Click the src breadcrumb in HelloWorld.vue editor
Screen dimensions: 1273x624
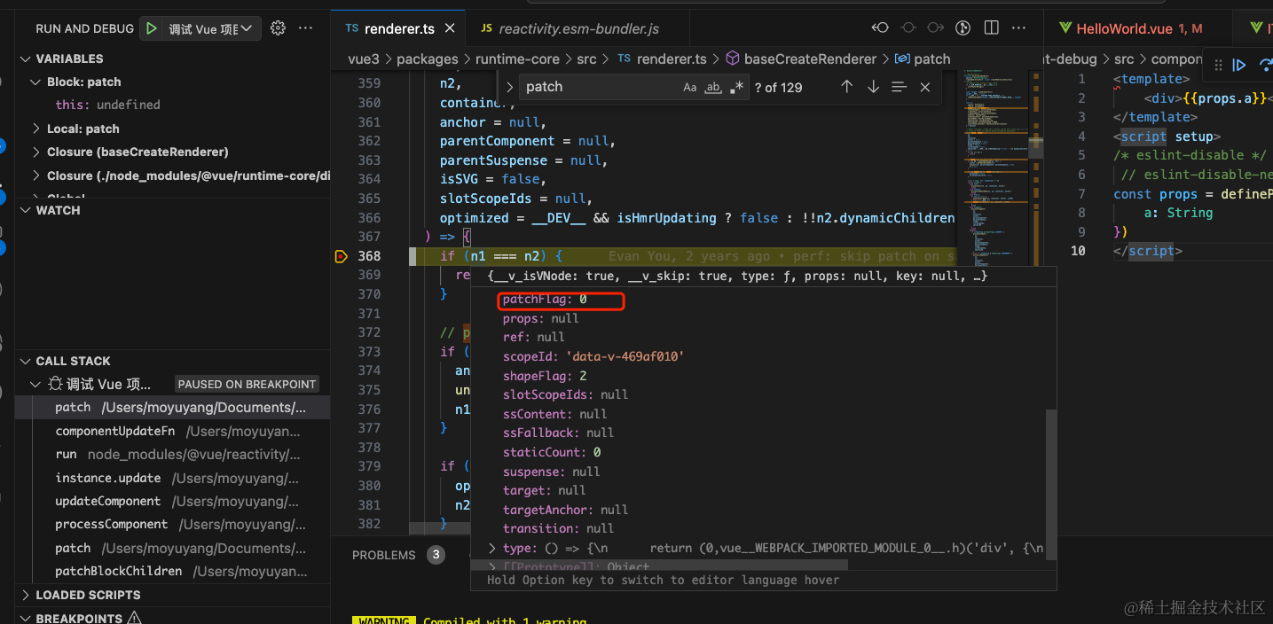pos(1123,58)
